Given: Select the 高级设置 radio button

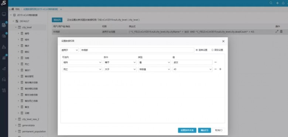Looking at the screenshot, I should click(213, 50).
